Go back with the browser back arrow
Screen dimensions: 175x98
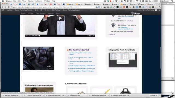2,7
